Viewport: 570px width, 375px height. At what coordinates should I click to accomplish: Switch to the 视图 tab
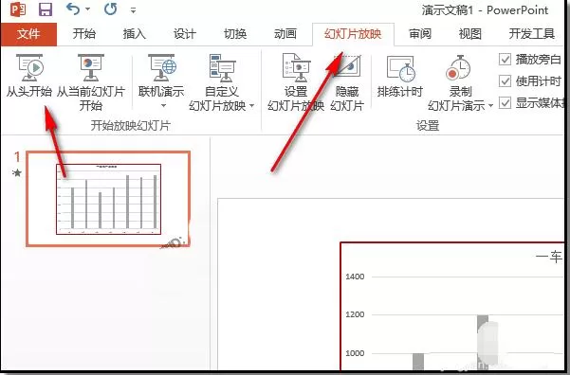(x=470, y=34)
